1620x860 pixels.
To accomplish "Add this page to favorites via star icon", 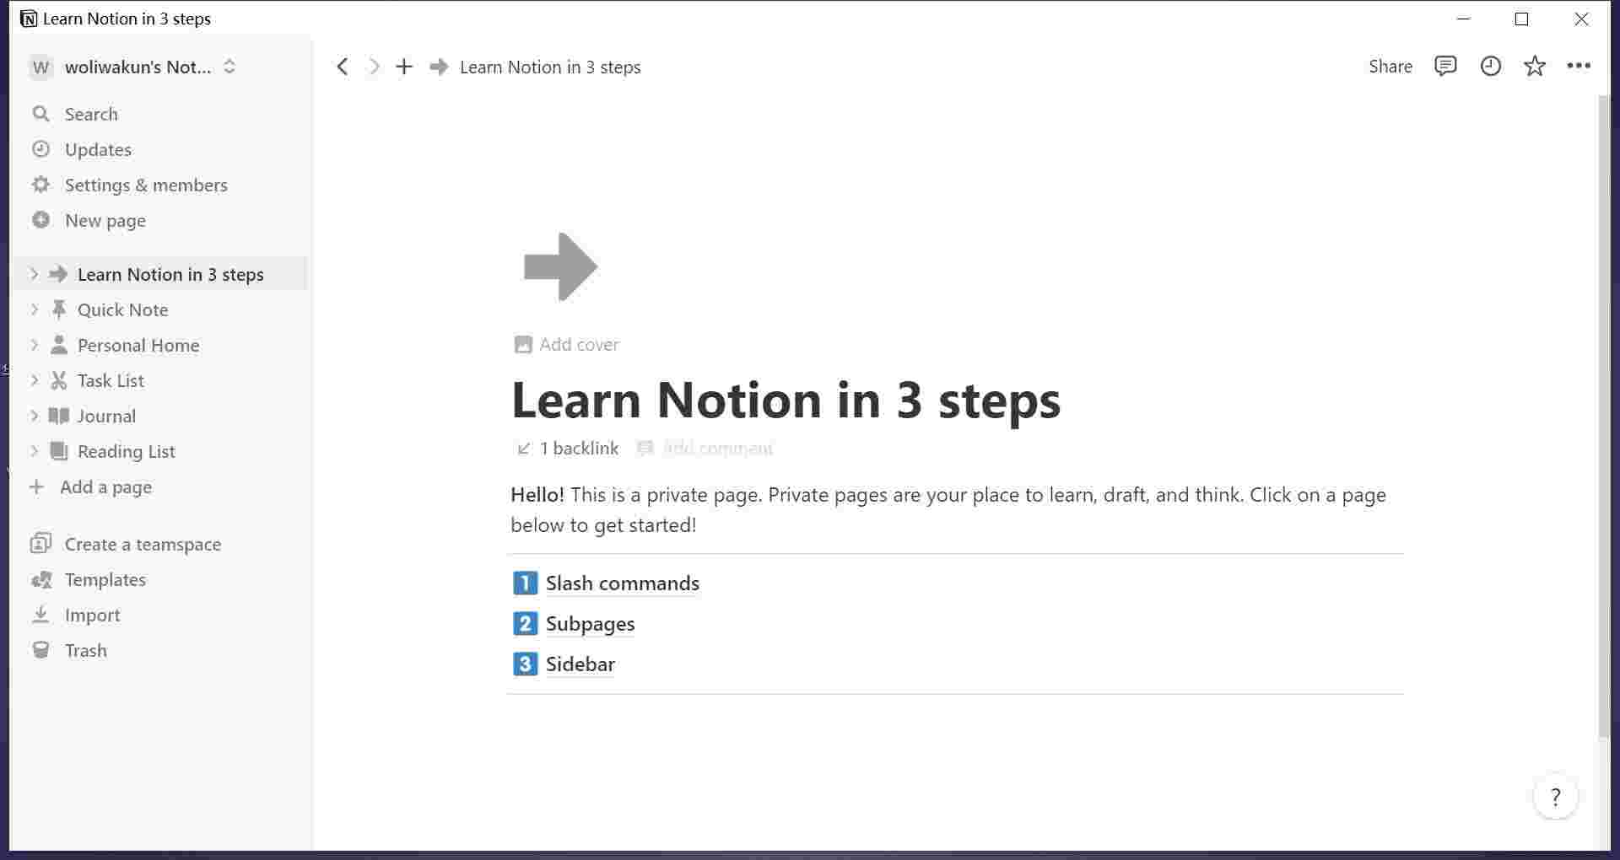I will click(1535, 66).
